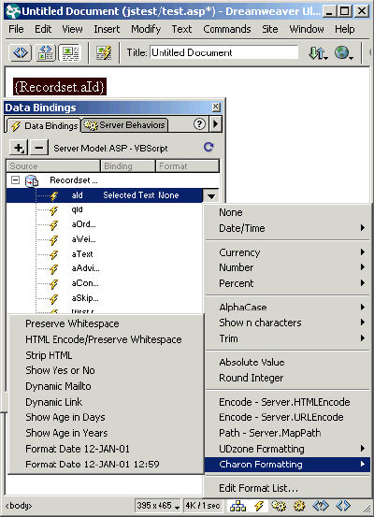Switch to Code and Design split view

point(46,52)
